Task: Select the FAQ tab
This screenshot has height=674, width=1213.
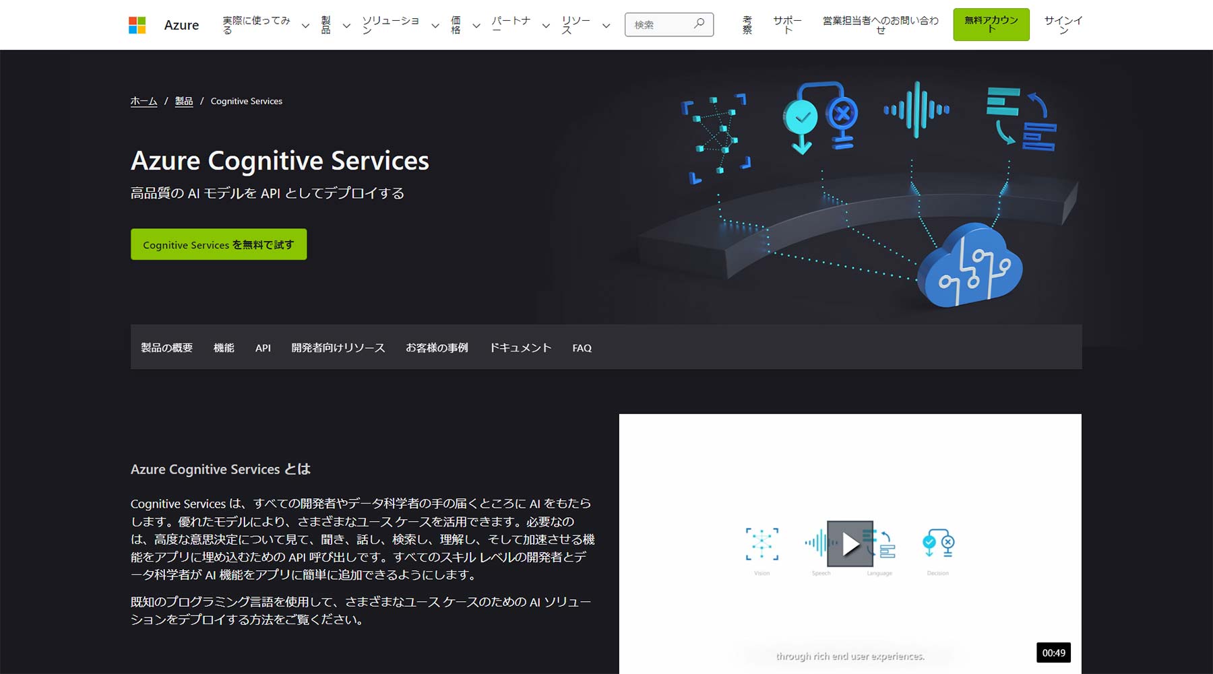Action: point(582,347)
